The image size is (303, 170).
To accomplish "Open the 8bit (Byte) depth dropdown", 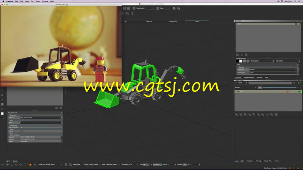I will [x=287, y=61].
